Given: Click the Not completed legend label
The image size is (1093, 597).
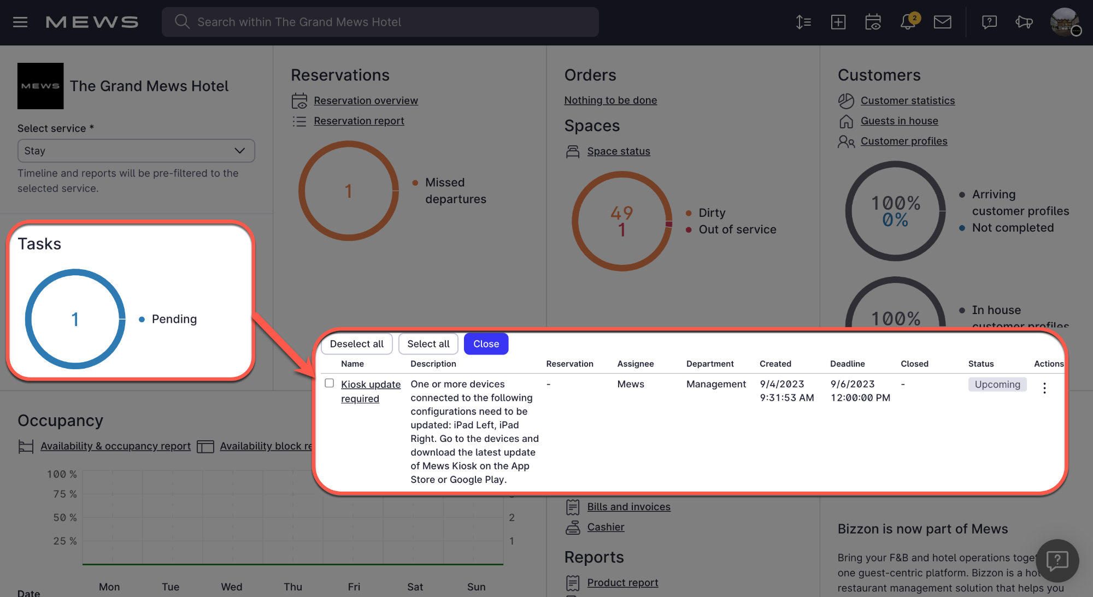Looking at the screenshot, I should coord(1013,228).
